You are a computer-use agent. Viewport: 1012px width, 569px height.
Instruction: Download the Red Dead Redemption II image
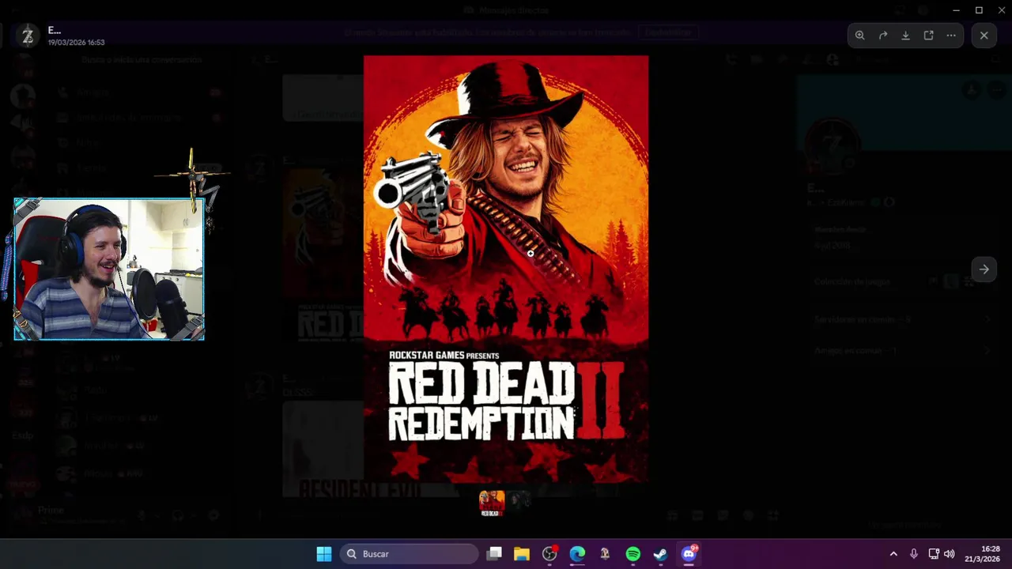pyautogui.click(x=906, y=36)
